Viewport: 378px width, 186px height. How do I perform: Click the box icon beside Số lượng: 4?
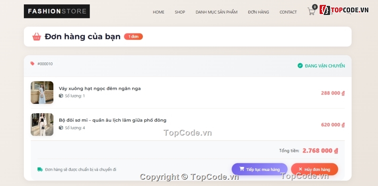click(61, 128)
